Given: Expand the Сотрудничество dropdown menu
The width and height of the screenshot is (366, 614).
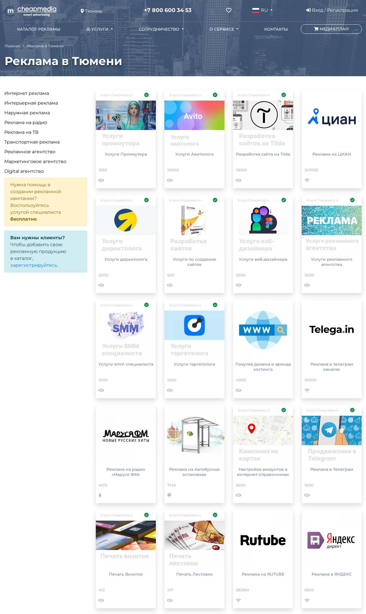Looking at the screenshot, I should (161, 29).
